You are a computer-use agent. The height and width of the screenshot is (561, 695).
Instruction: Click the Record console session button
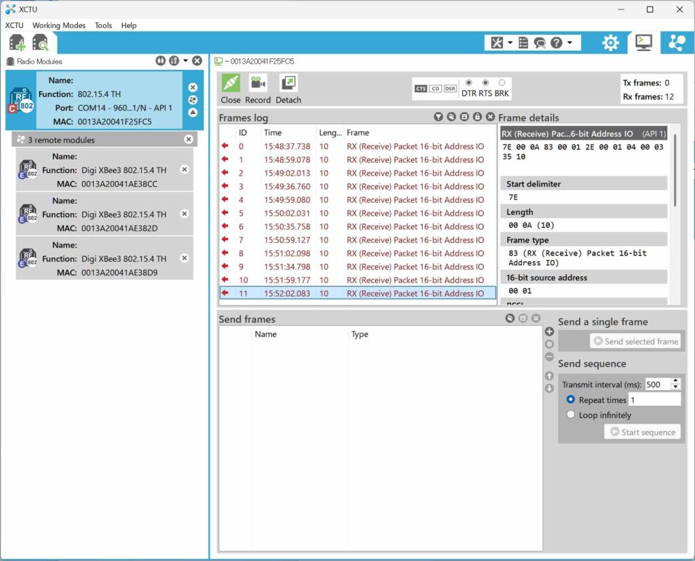click(258, 89)
